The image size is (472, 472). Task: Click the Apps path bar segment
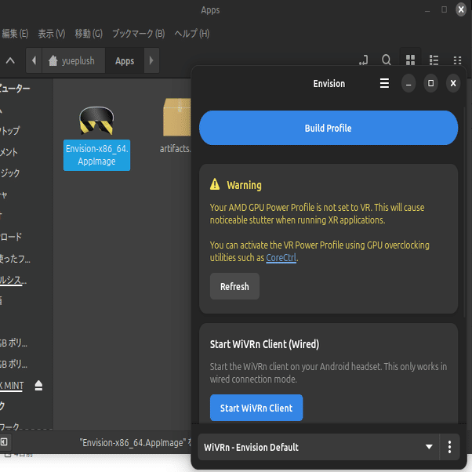tap(125, 60)
